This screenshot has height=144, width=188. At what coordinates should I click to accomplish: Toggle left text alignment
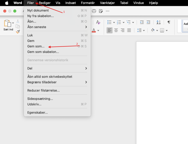(x=109, y=30)
